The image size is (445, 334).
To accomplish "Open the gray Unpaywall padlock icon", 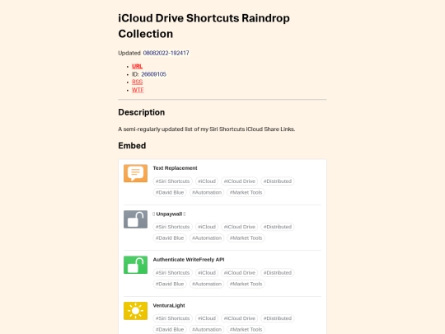I will pyautogui.click(x=135, y=219).
